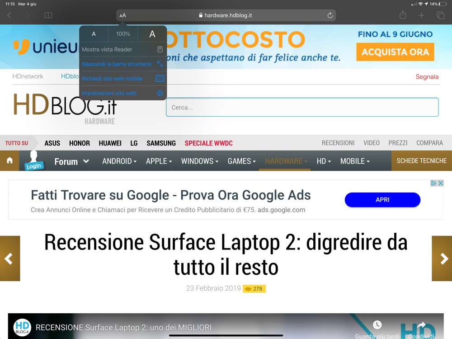Click the HDBLOG.it Hardware logo

[65, 109]
